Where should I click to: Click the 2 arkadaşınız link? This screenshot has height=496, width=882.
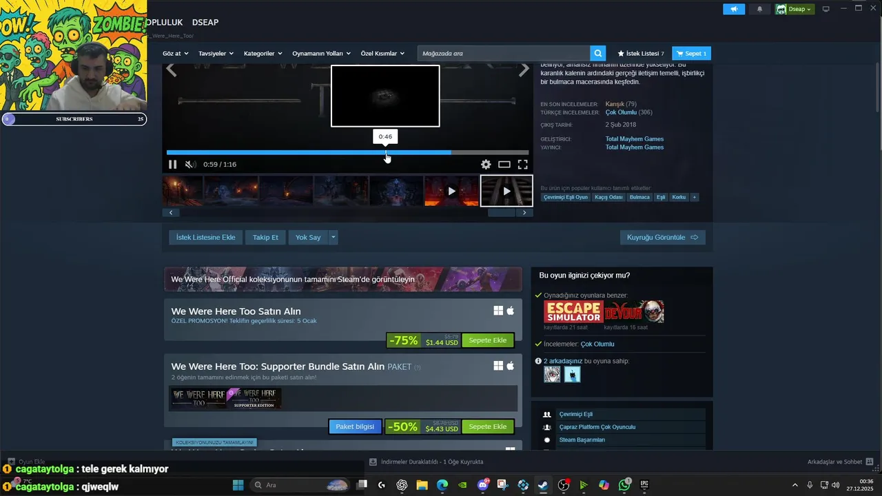pyautogui.click(x=563, y=361)
